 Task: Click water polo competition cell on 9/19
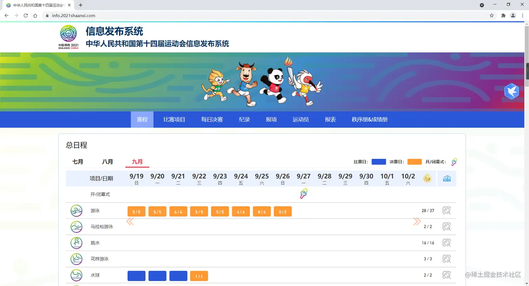click(x=136, y=276)
